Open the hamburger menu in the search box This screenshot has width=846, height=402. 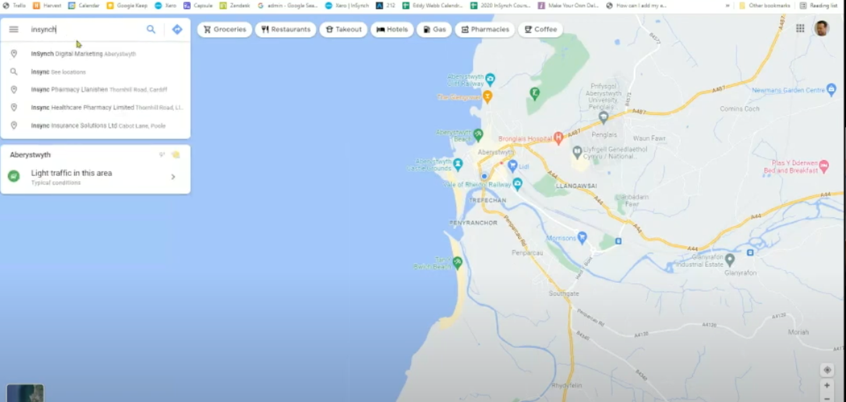point(14,30)
